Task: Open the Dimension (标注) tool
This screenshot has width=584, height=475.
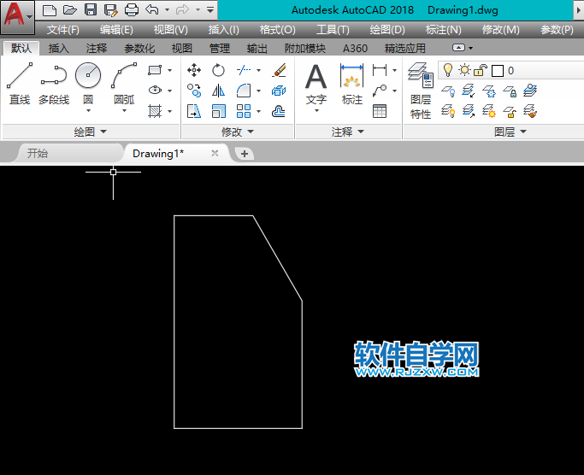Action: (x=352, y=84)
